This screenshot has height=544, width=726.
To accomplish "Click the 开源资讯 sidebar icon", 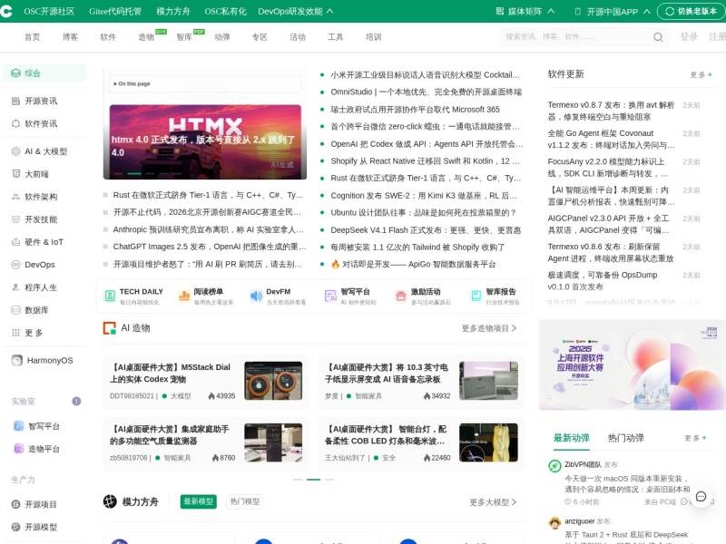I will click(x=15, y=101).
